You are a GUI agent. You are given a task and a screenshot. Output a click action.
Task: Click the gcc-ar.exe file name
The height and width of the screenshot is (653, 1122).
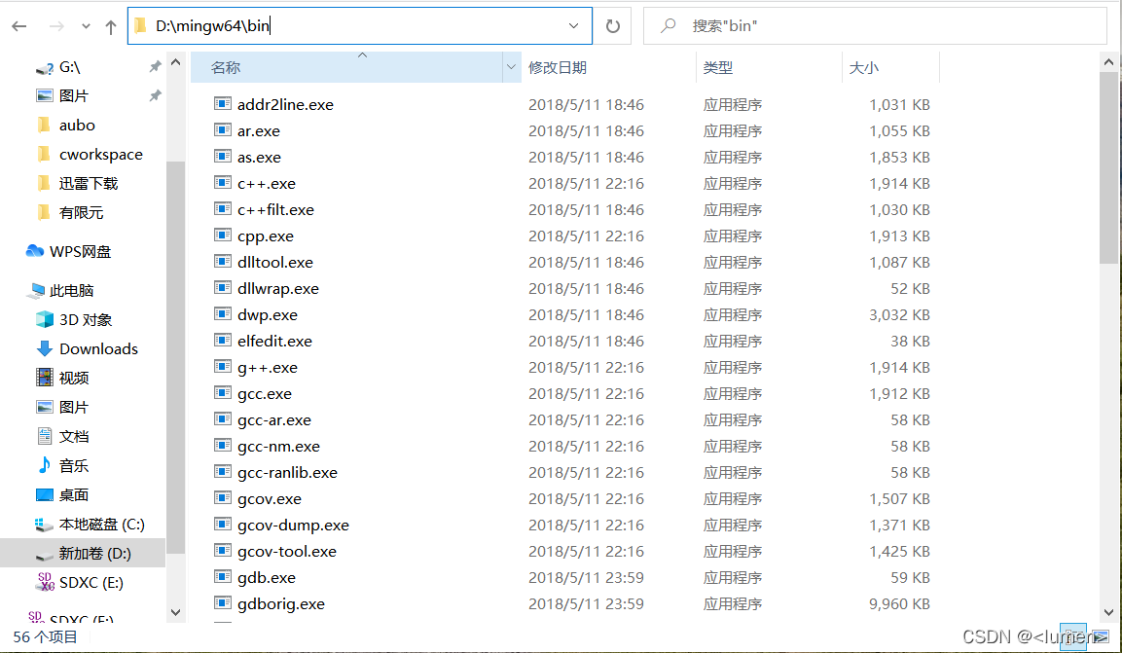point(274,419)
